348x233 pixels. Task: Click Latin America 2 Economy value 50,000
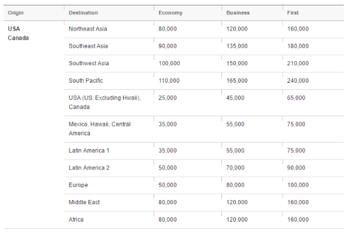(x=167, y=168)
